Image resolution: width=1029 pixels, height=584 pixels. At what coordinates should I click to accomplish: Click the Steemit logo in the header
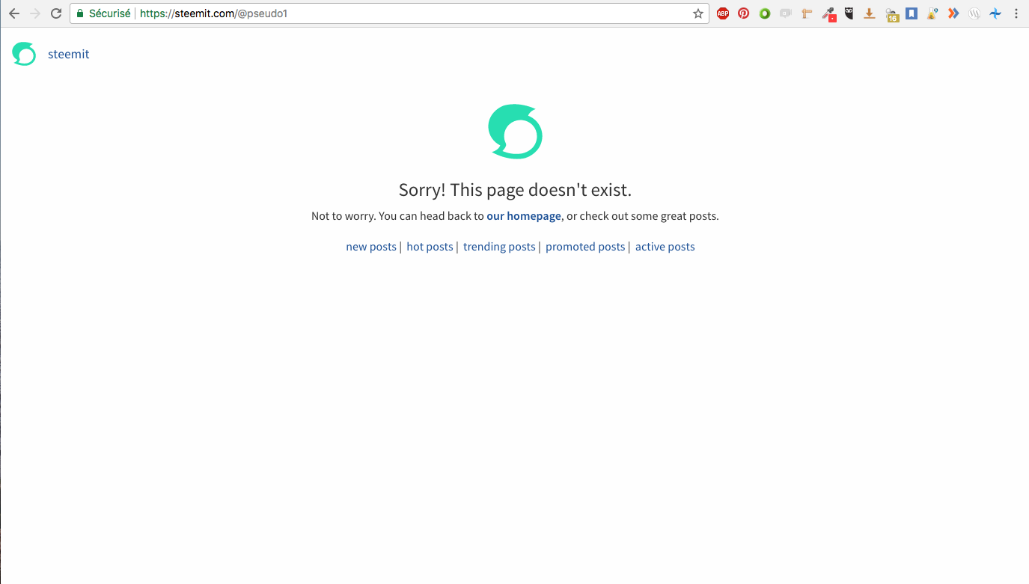tap(24, 54)
